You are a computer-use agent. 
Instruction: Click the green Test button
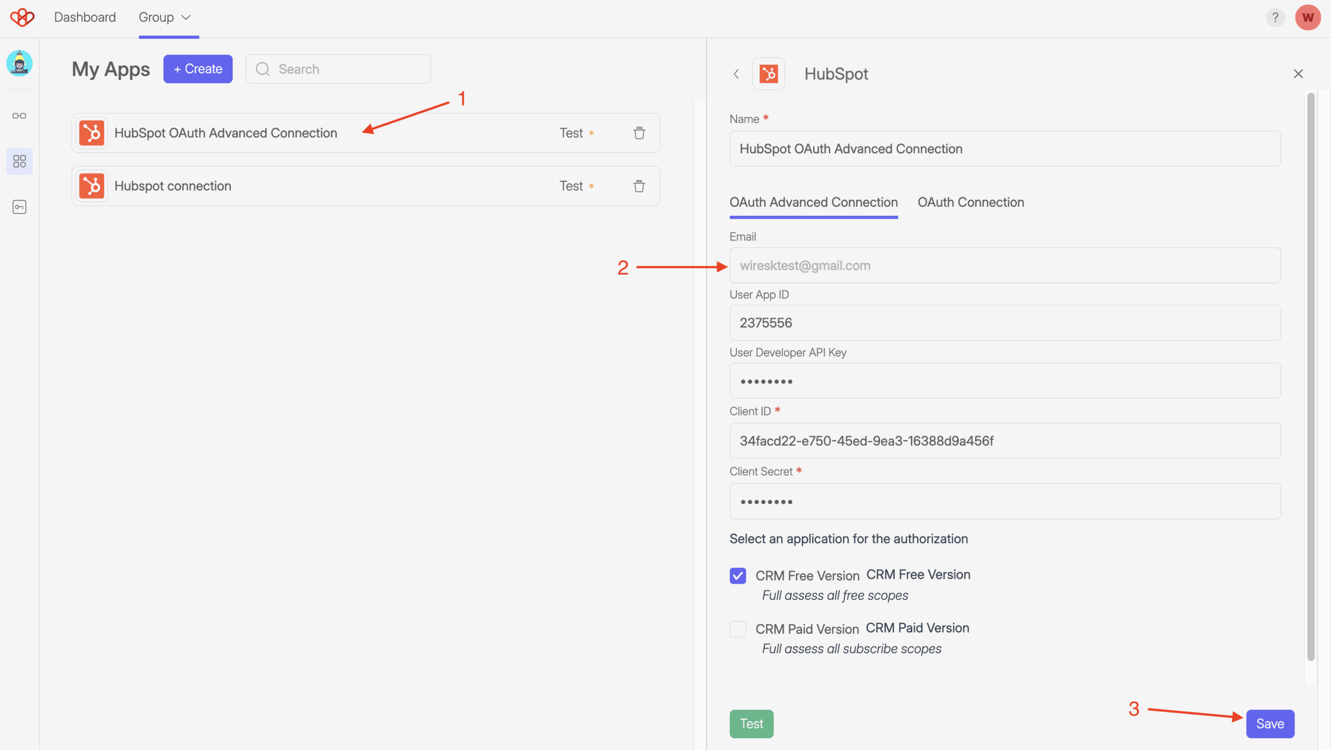(751, 724)
